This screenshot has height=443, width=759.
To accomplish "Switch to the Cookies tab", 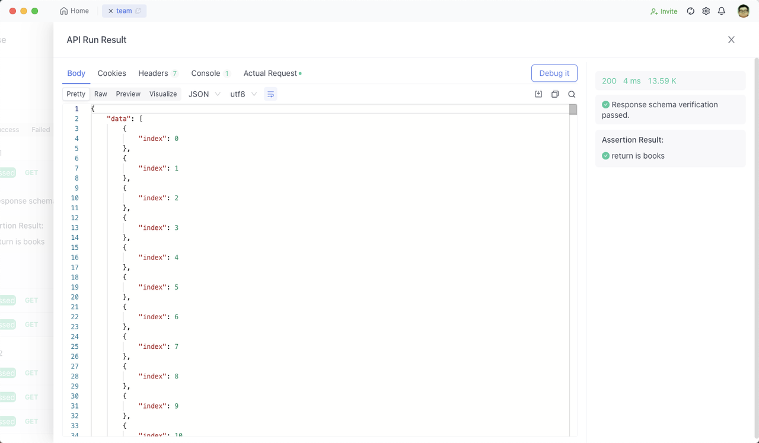I will point(111,73).
